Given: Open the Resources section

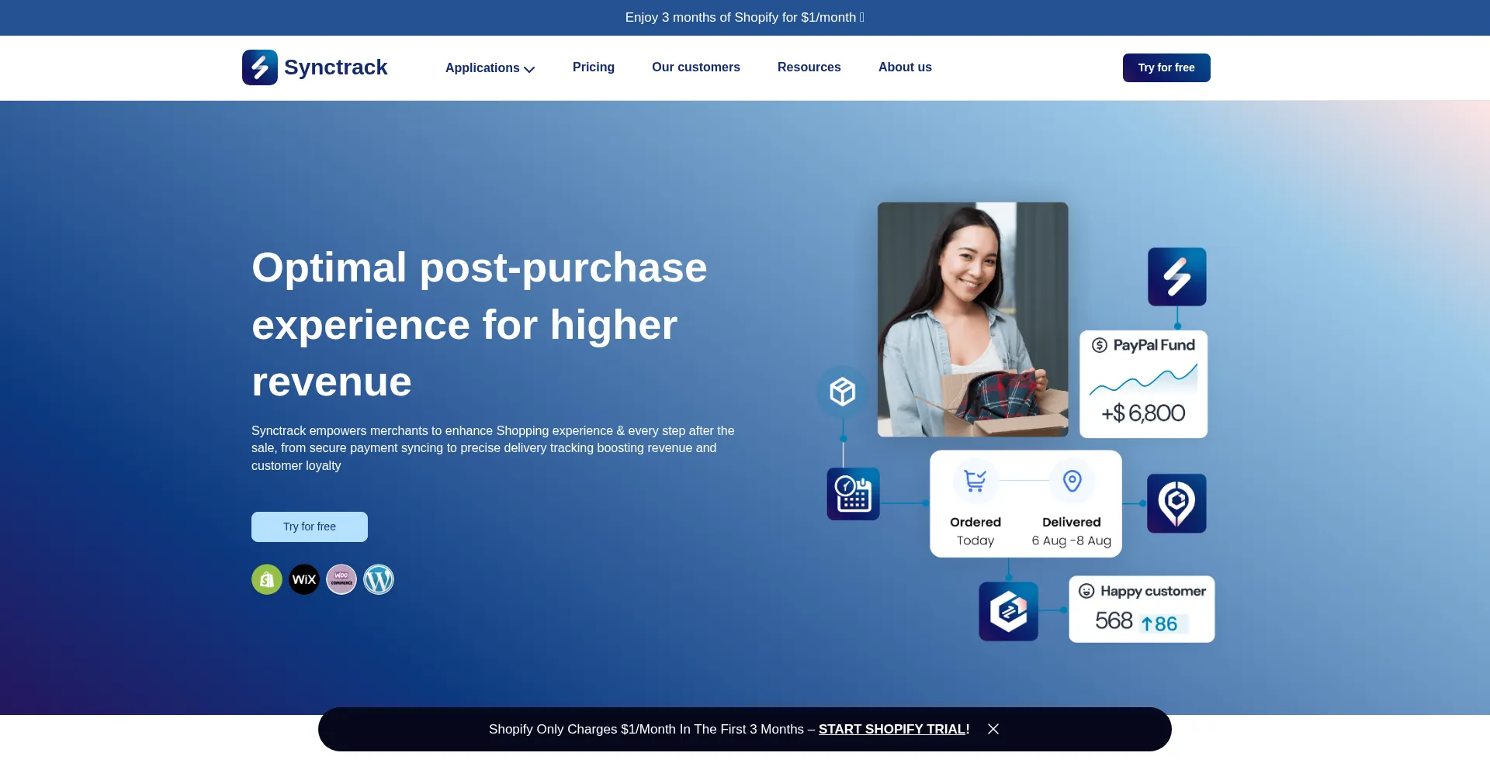Looking at the screenshot, I should coord(809,68).
